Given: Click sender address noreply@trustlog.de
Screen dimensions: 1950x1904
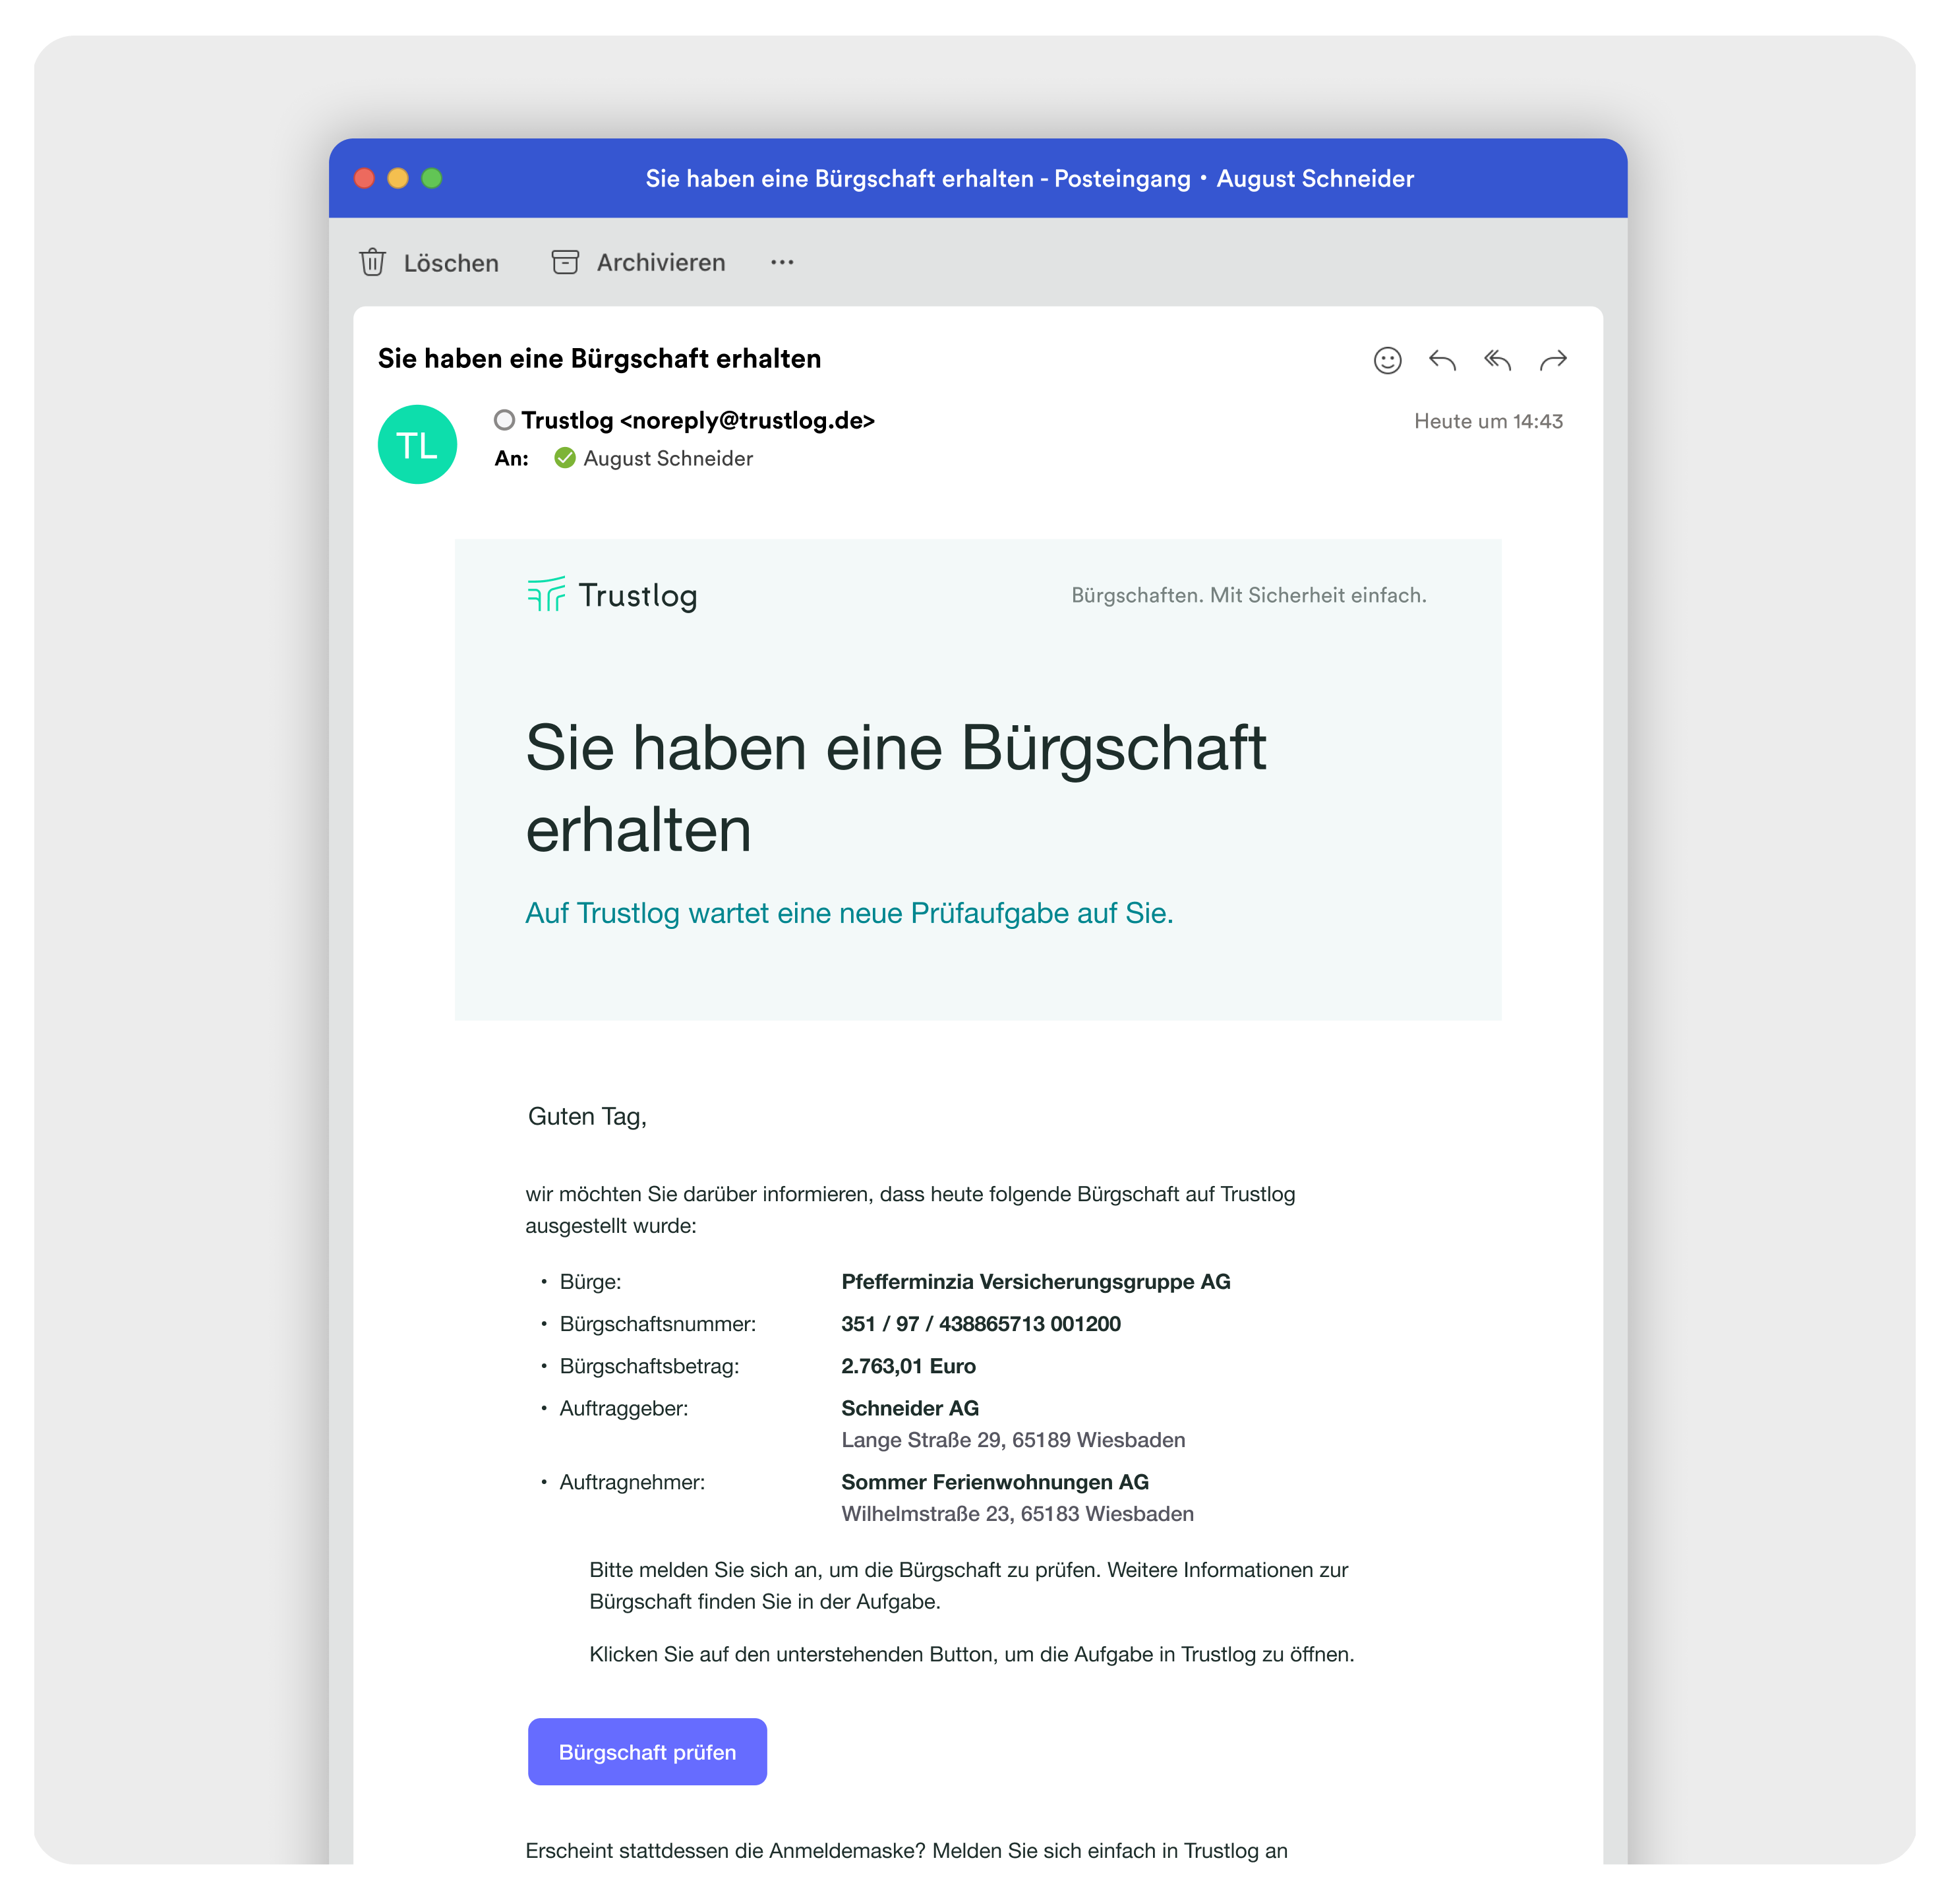Looking at the screenshot, I should [747, 420].
